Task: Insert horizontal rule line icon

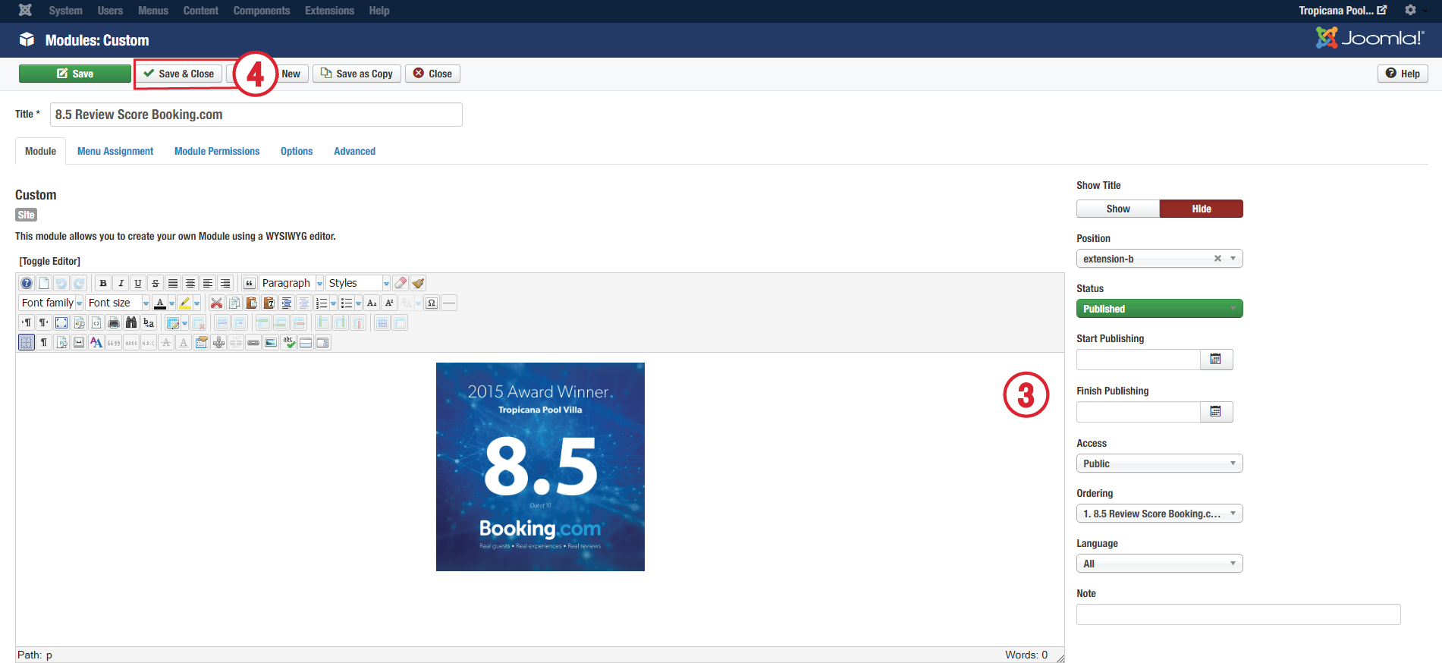Action: click(449, 303)
